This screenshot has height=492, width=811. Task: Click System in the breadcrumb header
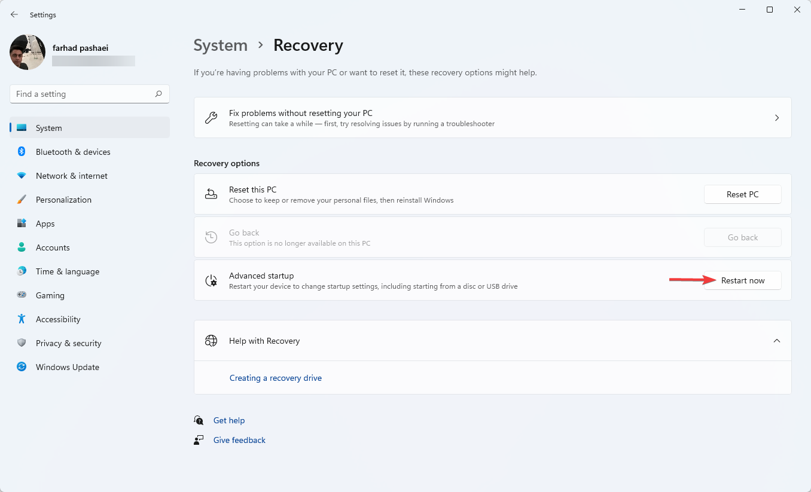[220, 45]
